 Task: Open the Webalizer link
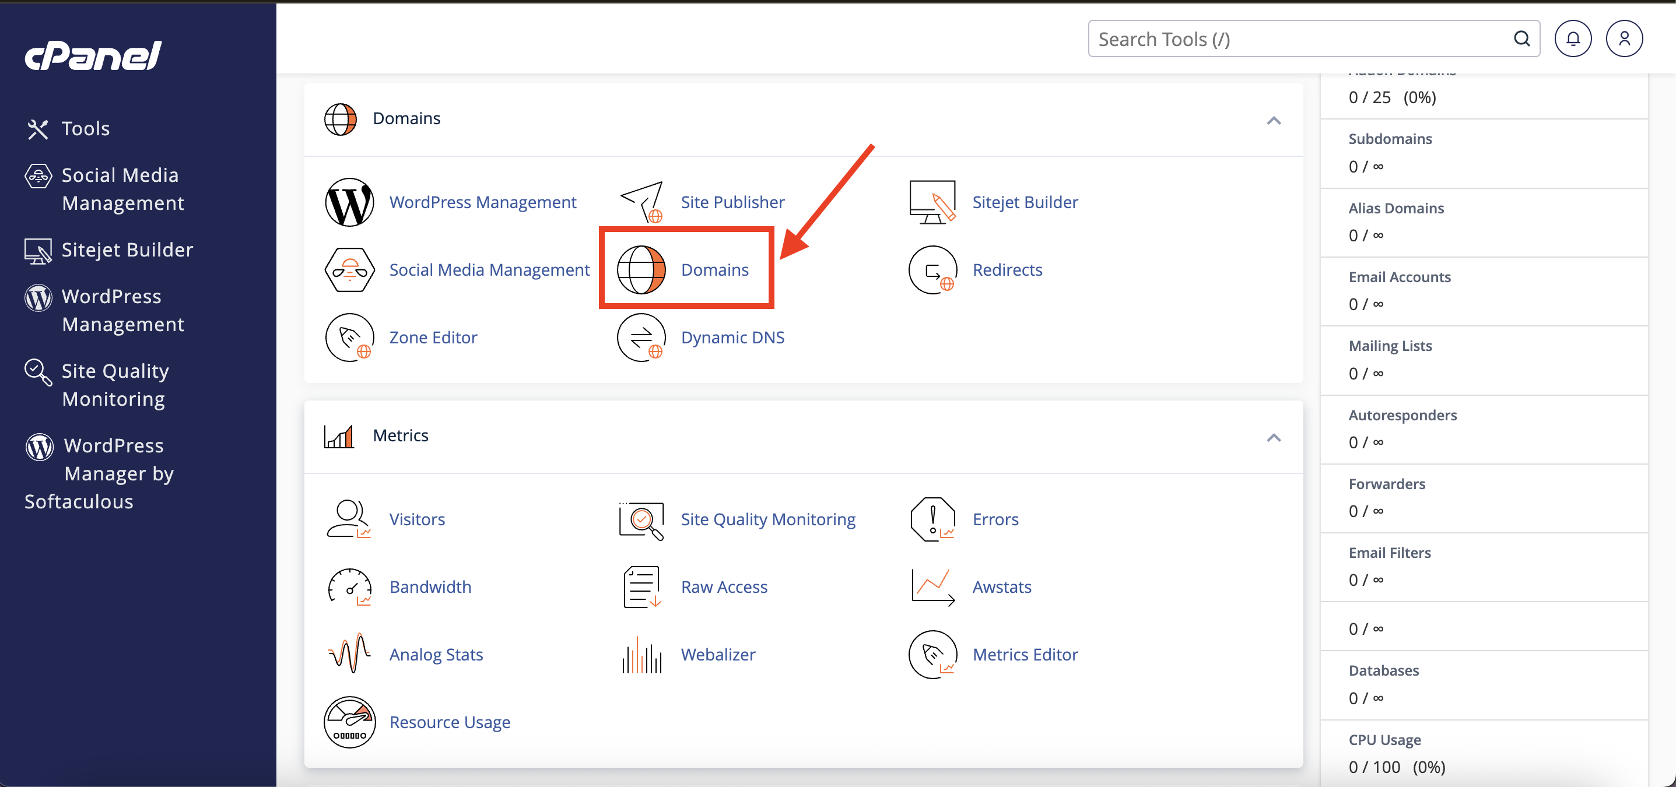click(718, 654)
